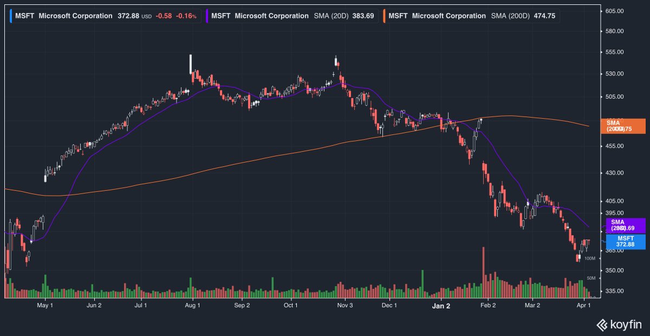Select the Jan 2 date axis label

point(441,306)
